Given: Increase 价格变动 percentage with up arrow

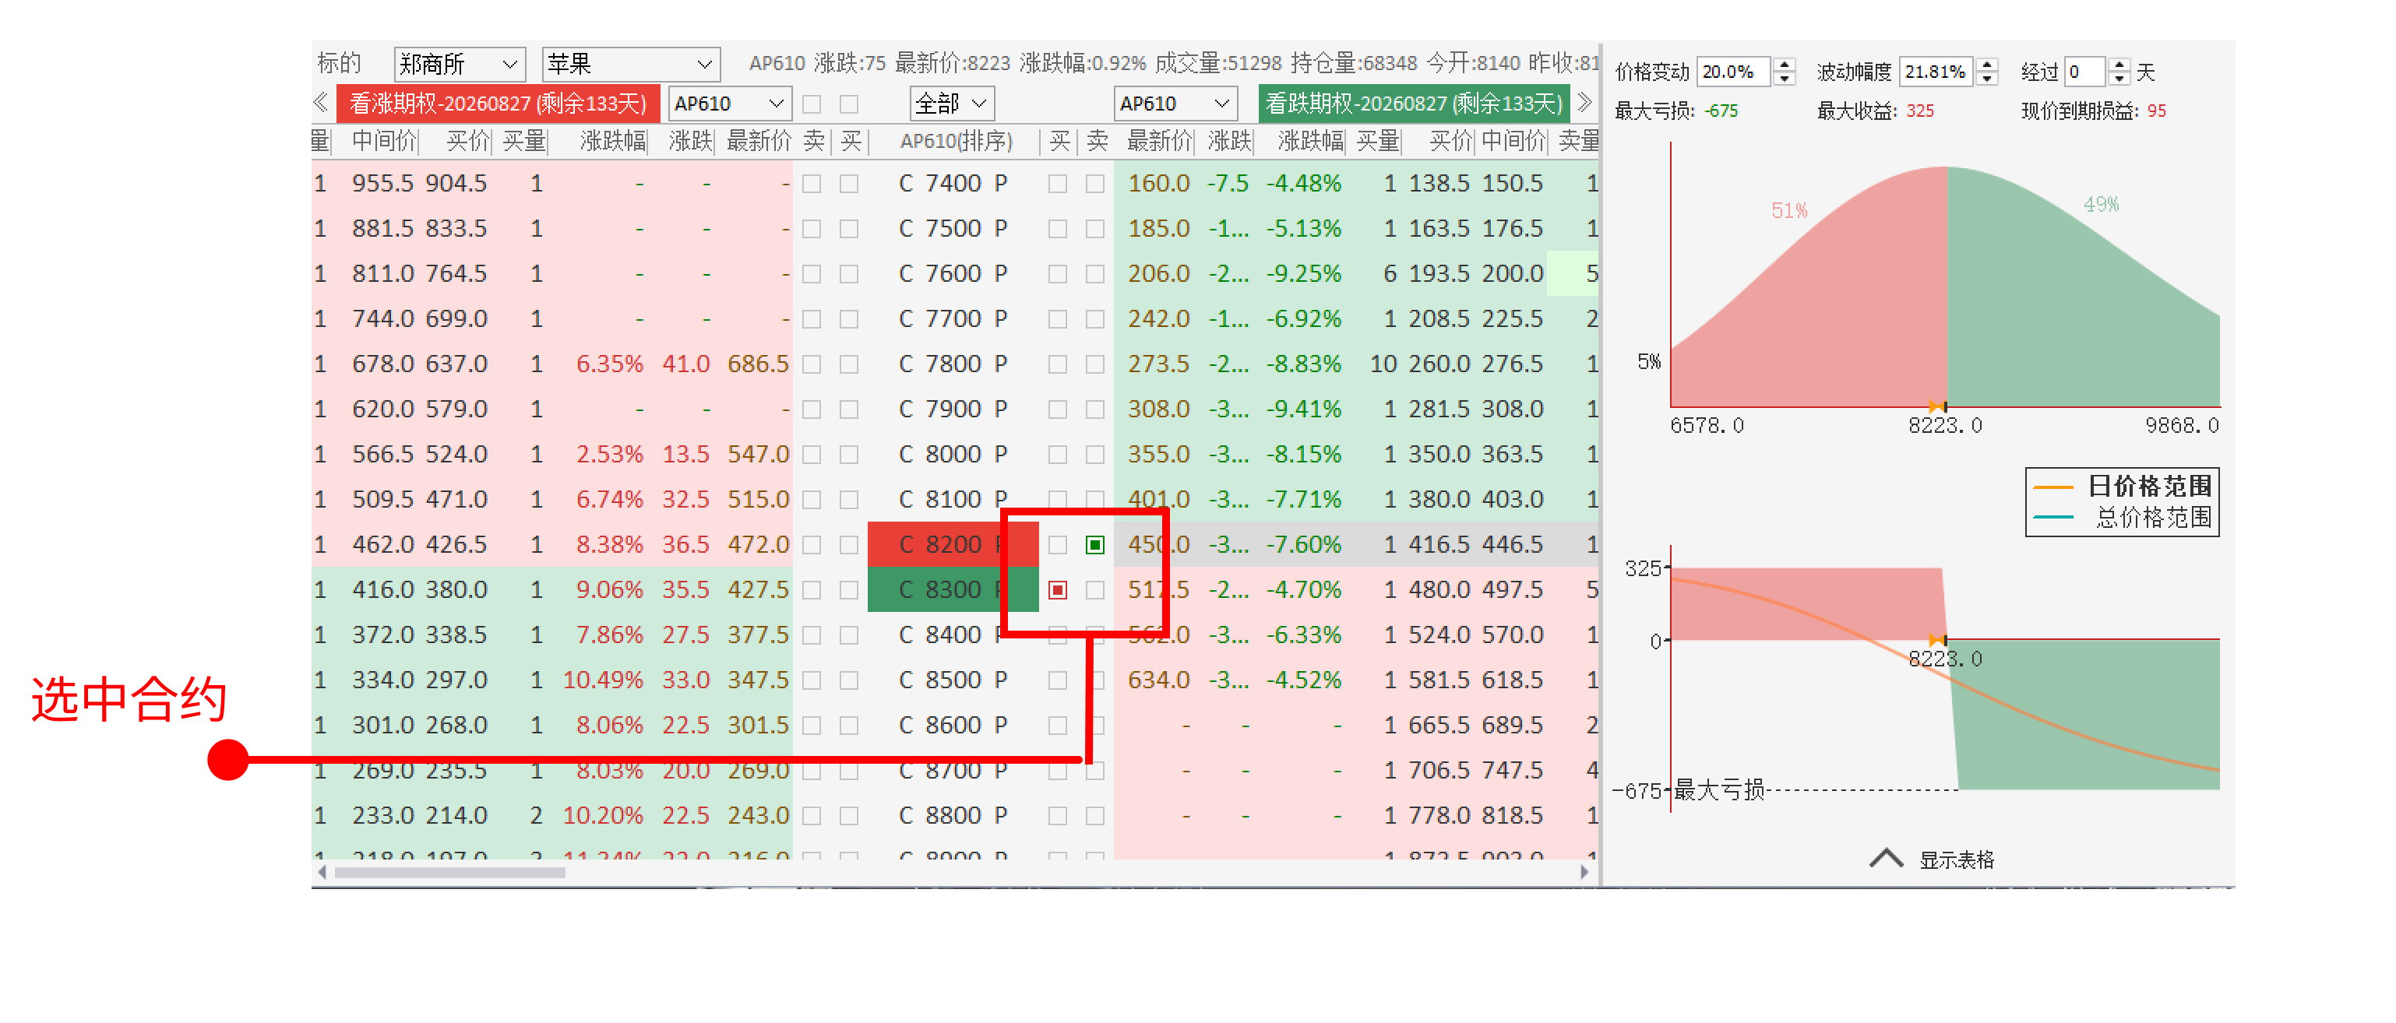Looking at the screenshot, I should click(1784, 65).
